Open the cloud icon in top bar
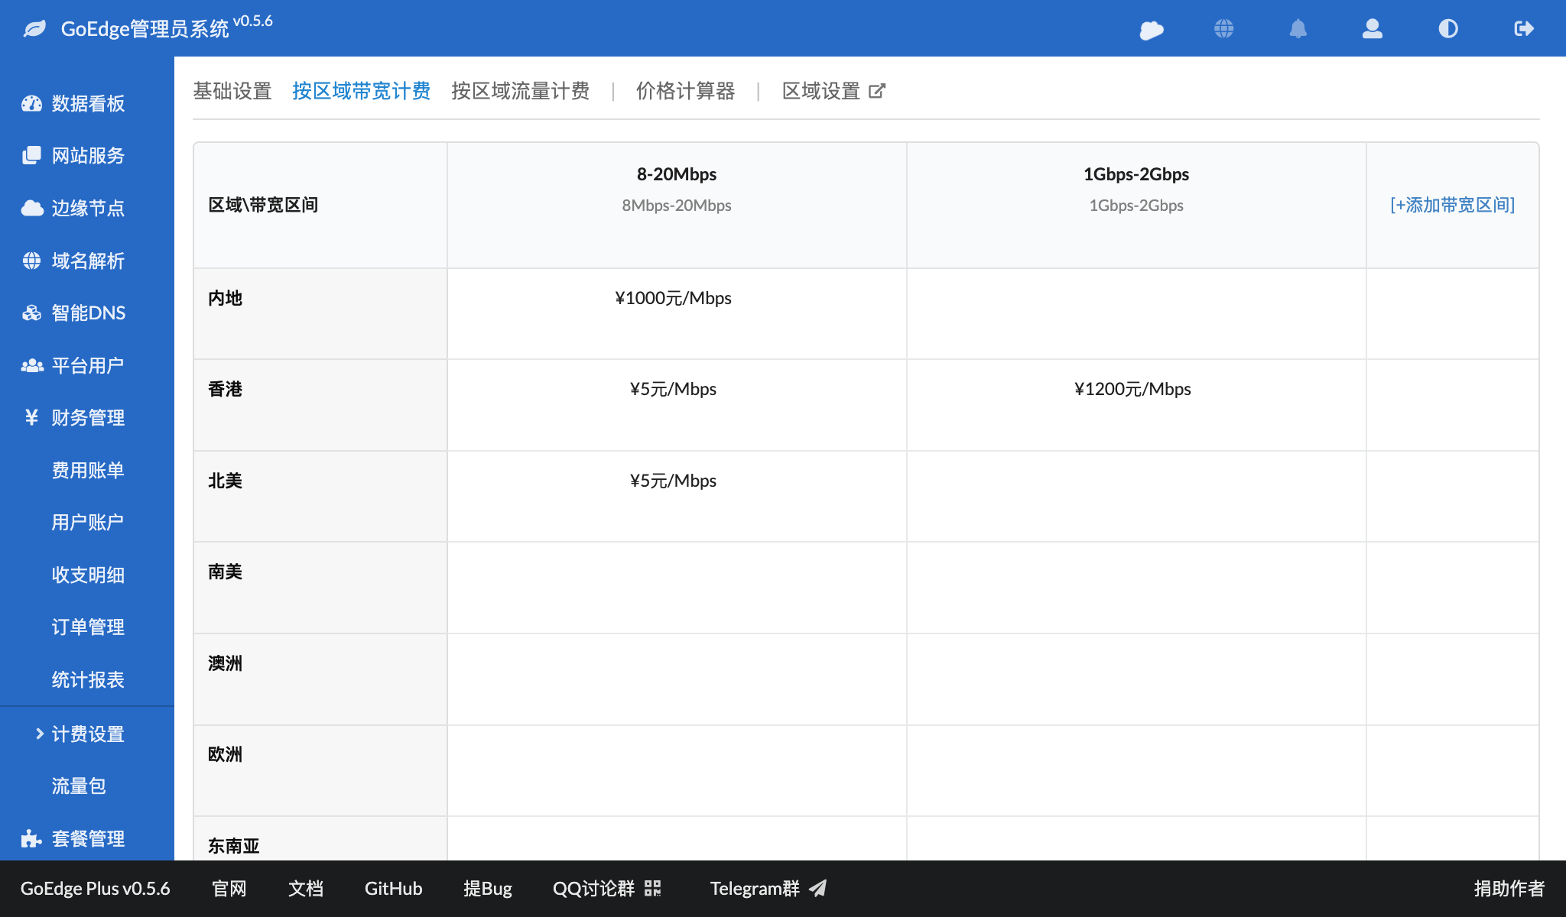The width and height of the screenshot is (1566, 917). pyautogui.click(x=1152, y=29)
